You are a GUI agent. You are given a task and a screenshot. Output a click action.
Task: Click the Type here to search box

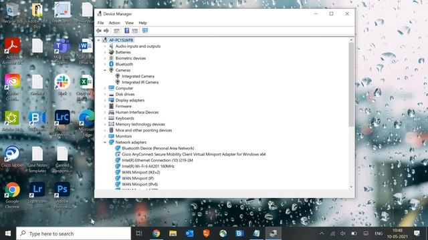click(74, 233)
